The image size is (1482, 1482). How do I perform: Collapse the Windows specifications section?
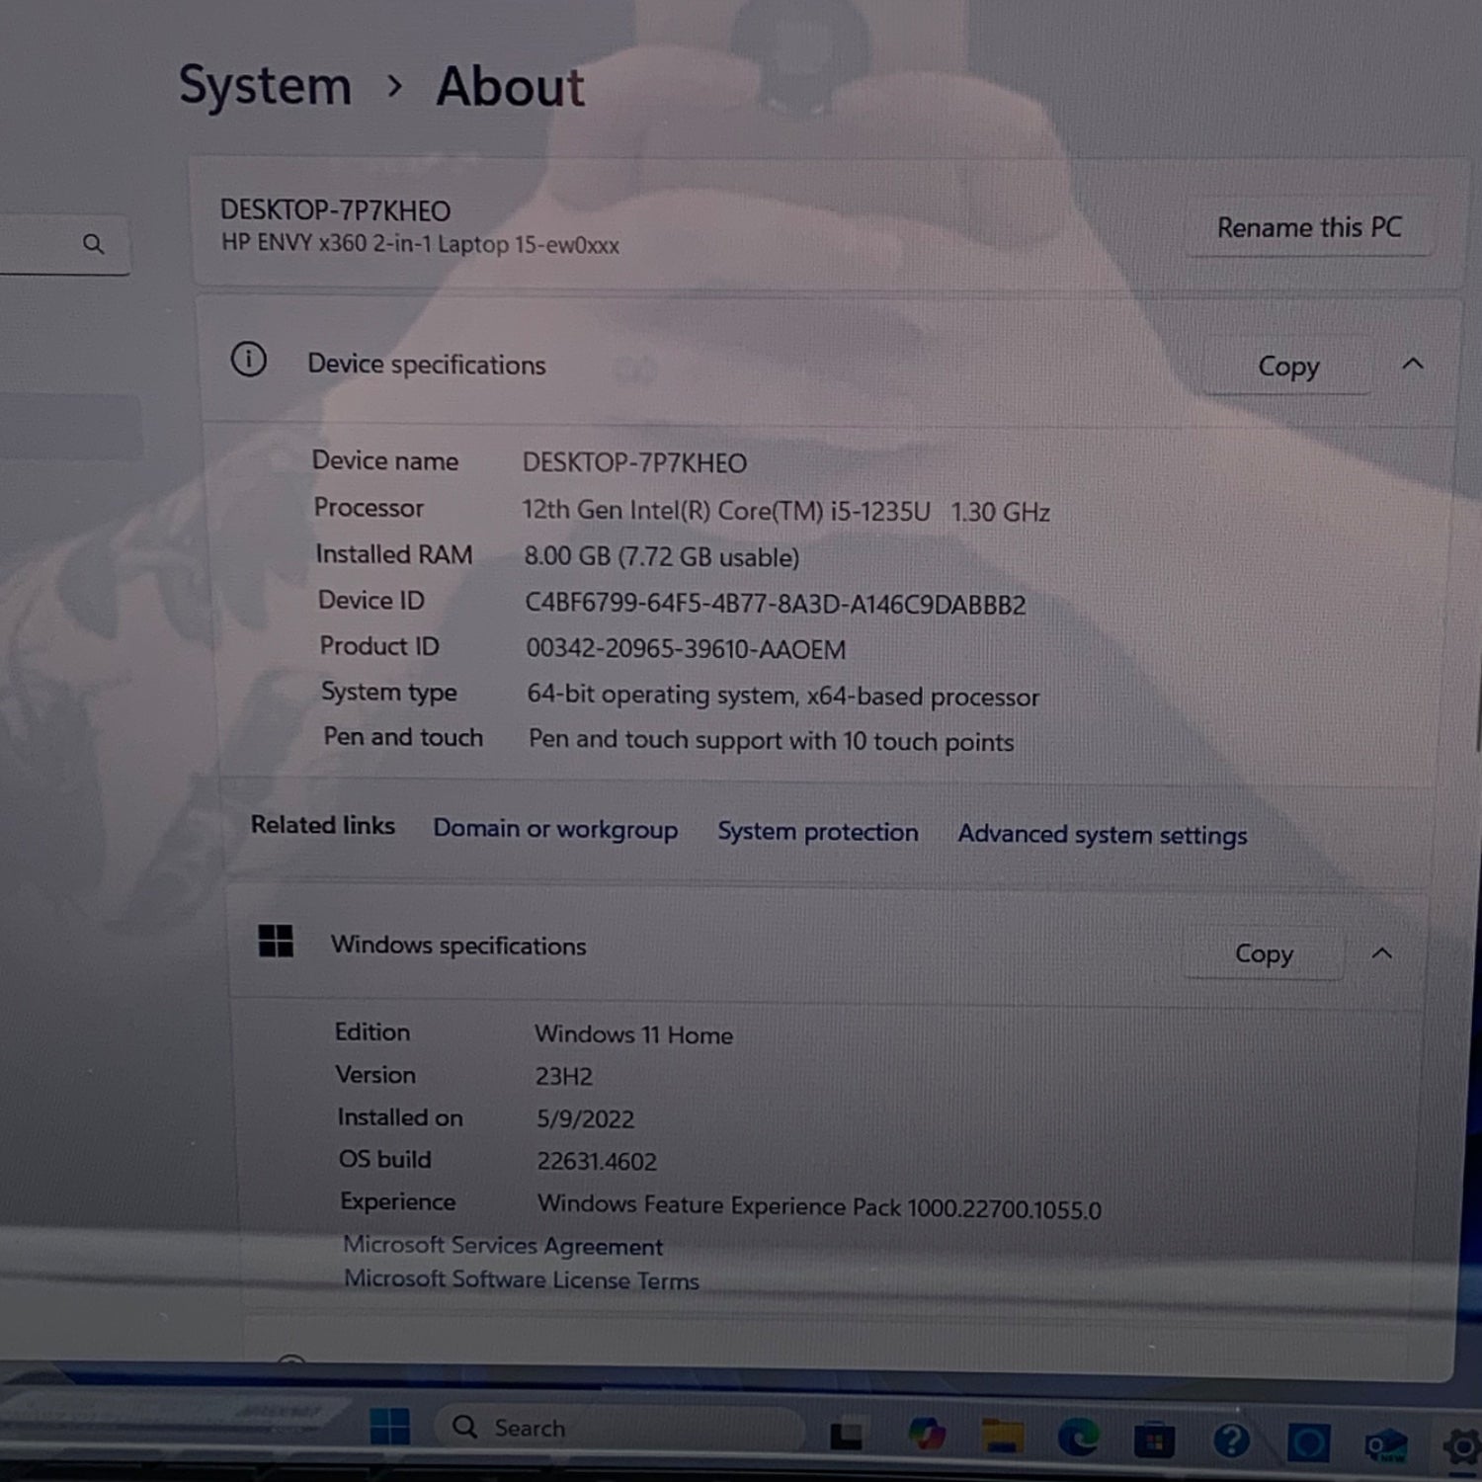1382,953
